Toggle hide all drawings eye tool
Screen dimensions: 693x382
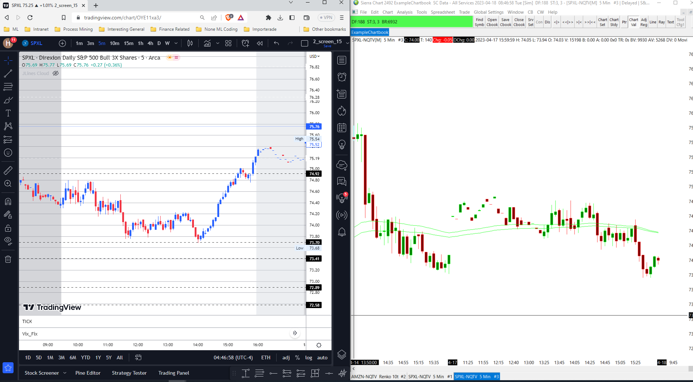(x=8, y=241)
